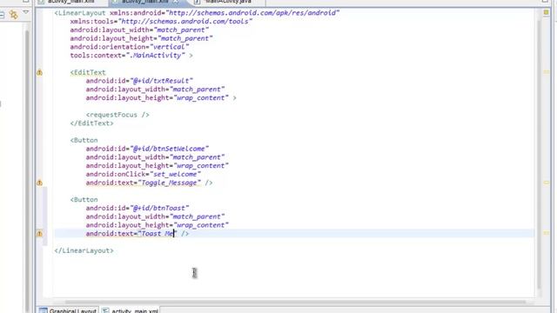Click the android:text="Toggle Message" line

(x=149, y=183)
